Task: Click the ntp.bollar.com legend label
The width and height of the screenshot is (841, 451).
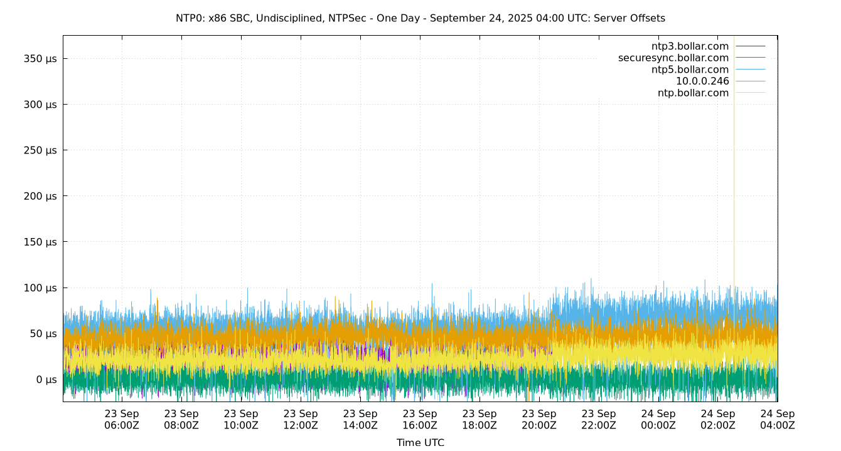Action: pyautogui.click(x=693, y=93)
